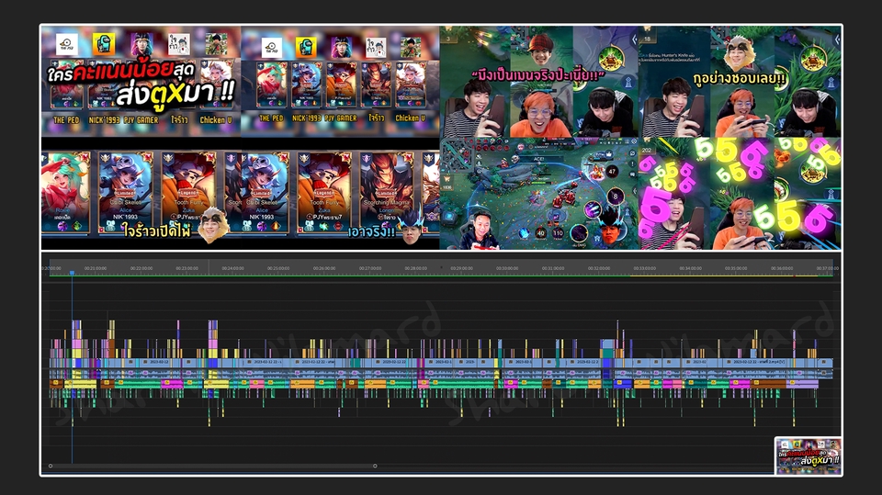Click the 00:28:00:00 timecode on the ruler
Image resolution: width=882 pixels, height=495 pixels.
415,268
